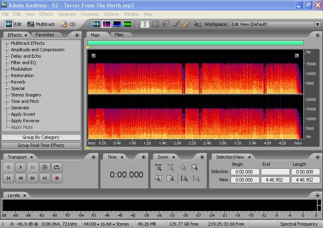This screenshot has height=228, width=323.
Task: Click Zoom Out Horizontally icon
Action: 170,167
